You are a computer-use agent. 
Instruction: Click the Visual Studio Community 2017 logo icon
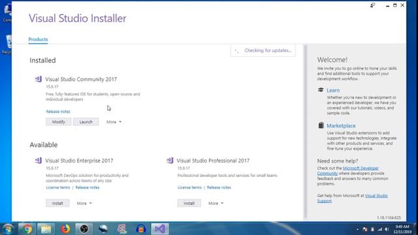pyautogui.click(x=39, y=79)
